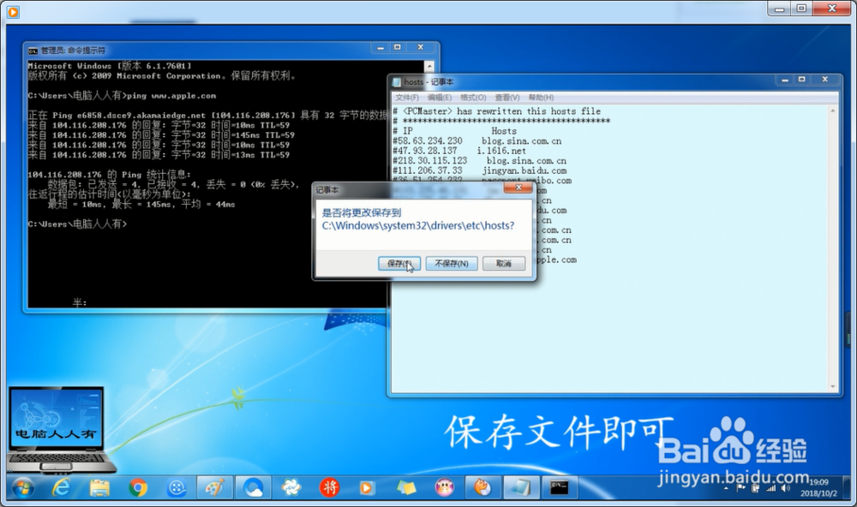
Task: Click the network signal tray icon
Action: click(770, 488)
